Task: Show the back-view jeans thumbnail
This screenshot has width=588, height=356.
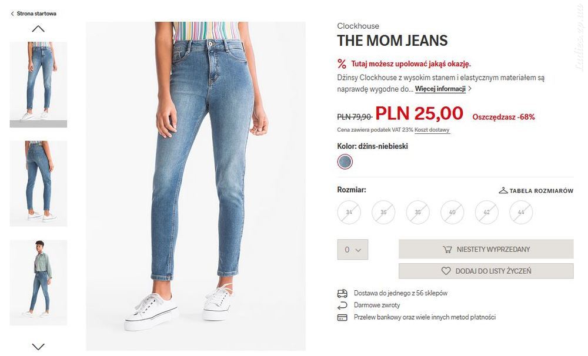Action: point(38,184)
